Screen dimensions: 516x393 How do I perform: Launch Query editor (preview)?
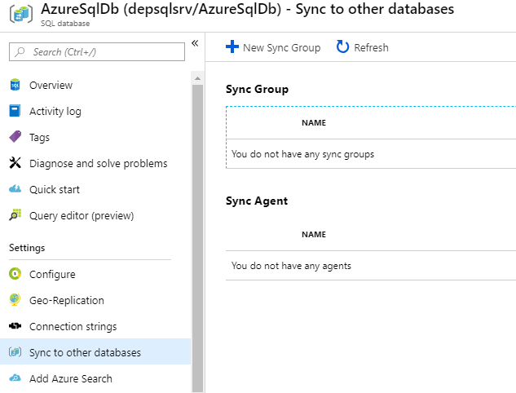pyautogui.click(x=82, y=215)
